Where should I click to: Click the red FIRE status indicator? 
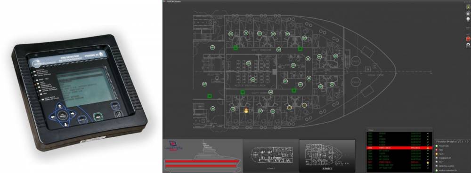click(x=437, y=150)
